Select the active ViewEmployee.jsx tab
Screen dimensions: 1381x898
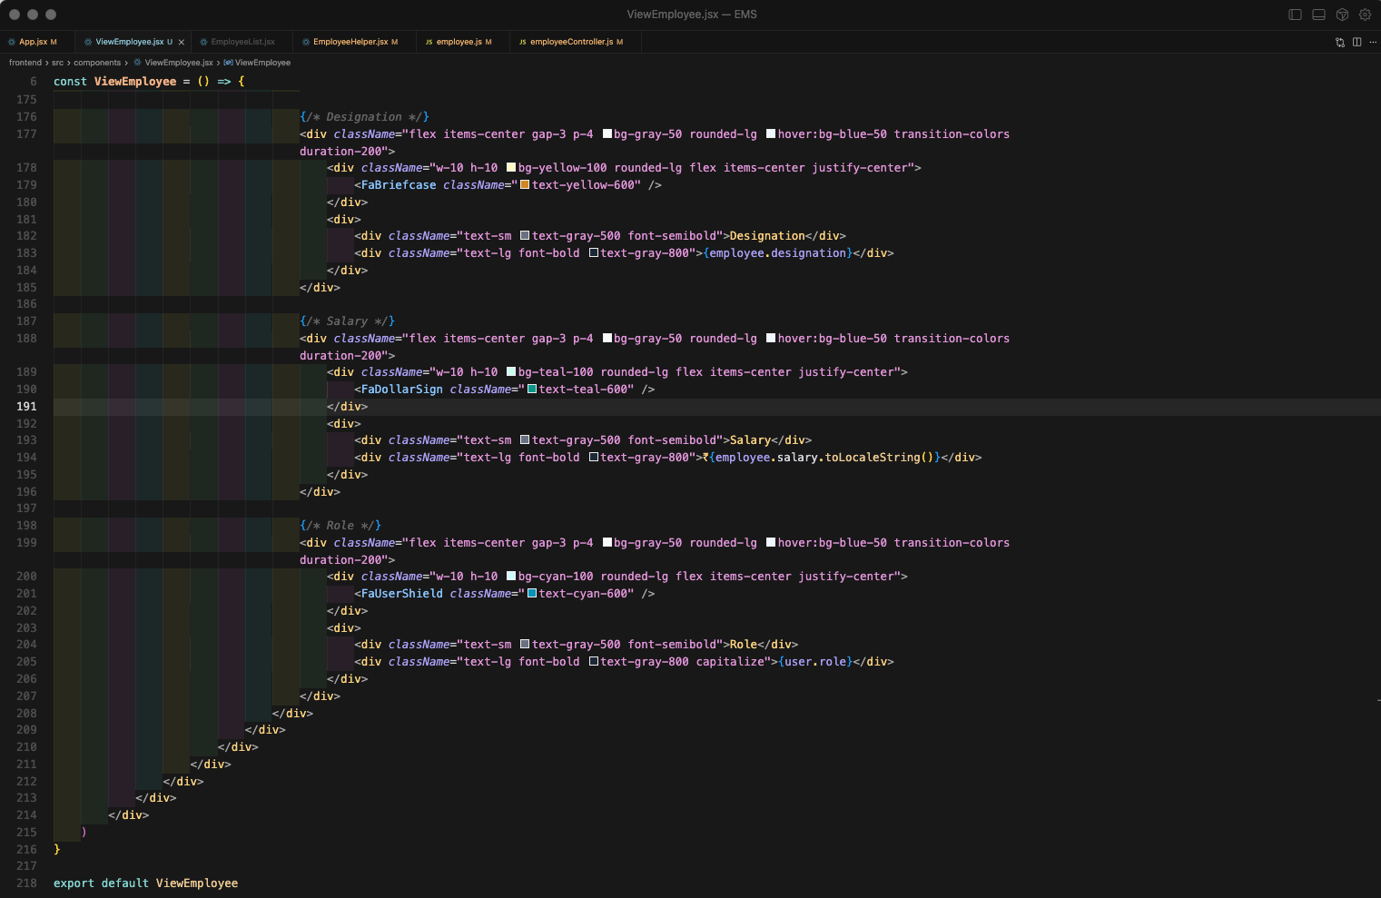[133, 42]
